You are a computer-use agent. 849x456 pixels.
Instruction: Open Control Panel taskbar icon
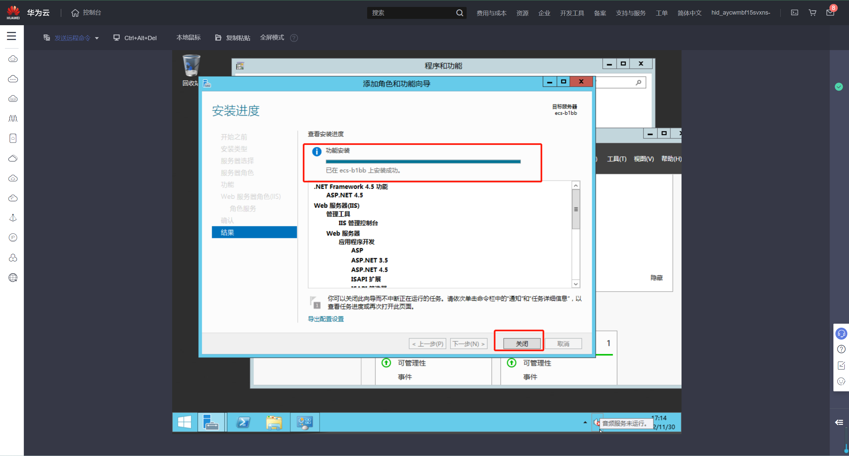(305, 422)
